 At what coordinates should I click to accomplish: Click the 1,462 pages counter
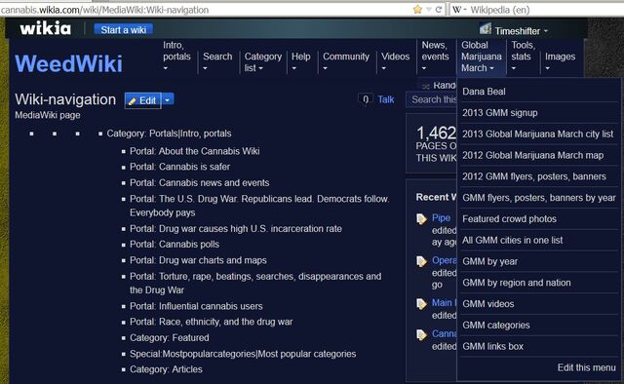(436, 133)
